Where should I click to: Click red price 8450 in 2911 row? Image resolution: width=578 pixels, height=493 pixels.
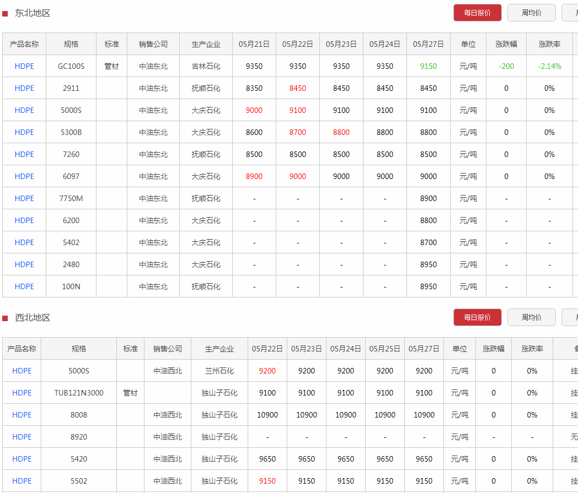tap(297, 88)
